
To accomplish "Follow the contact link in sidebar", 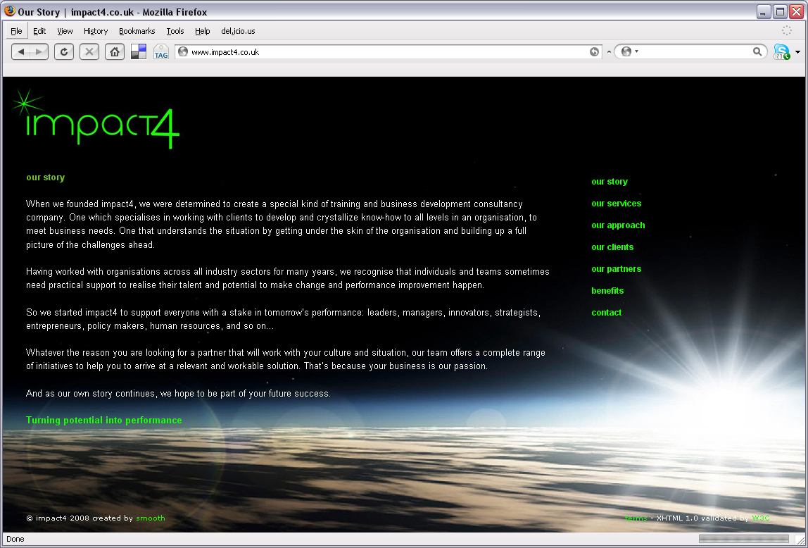I will coord(606,313).
